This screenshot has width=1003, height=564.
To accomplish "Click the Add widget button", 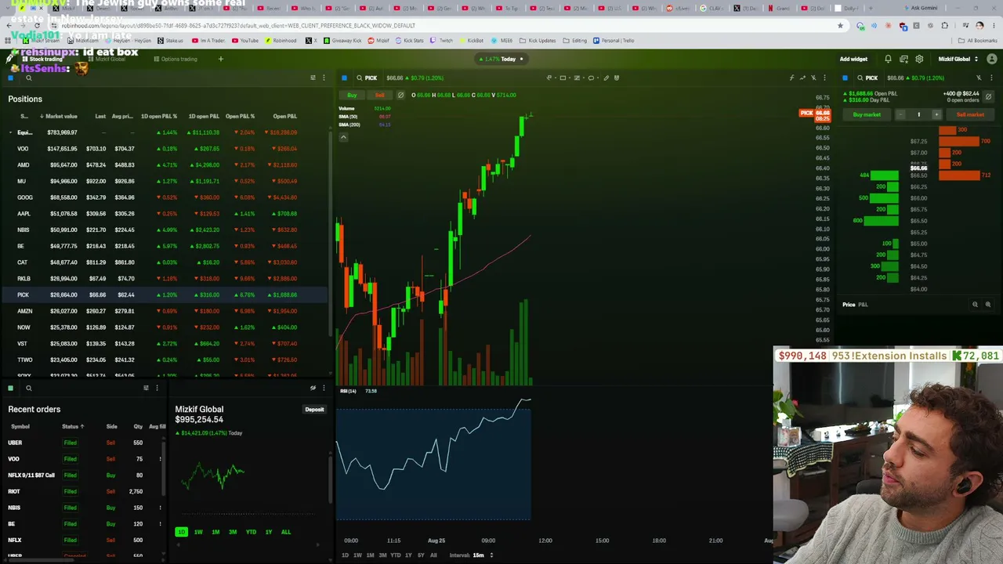I will tap(853, 59).
